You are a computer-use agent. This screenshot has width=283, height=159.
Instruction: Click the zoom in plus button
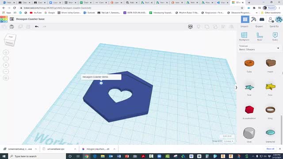(x=6, y=65)
